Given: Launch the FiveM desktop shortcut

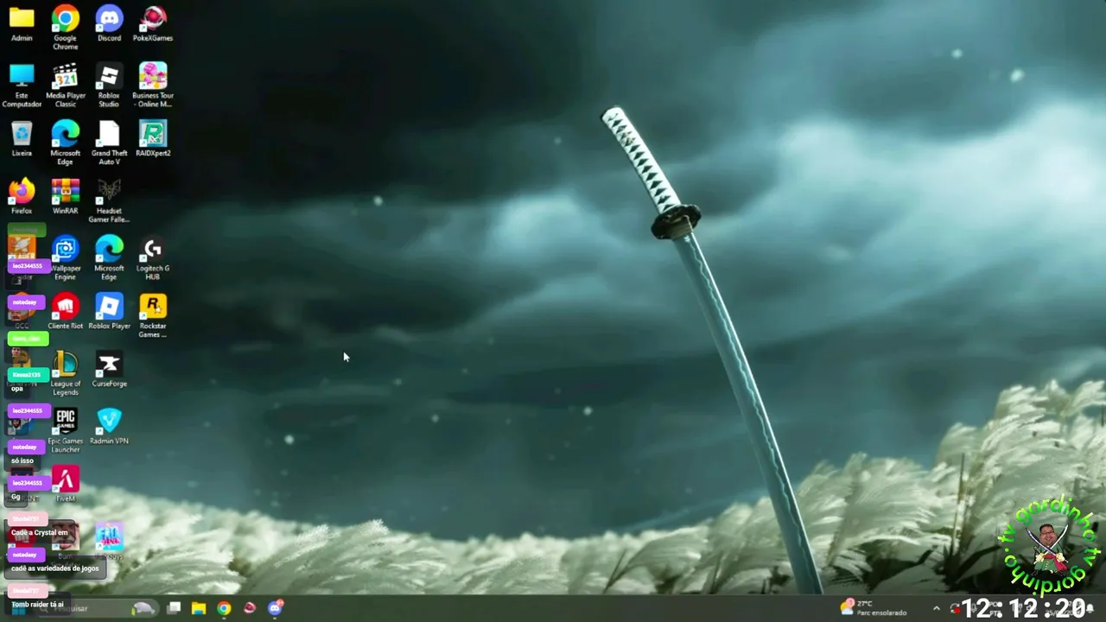Looking at the screenshot, I should [x=66, y=485].
